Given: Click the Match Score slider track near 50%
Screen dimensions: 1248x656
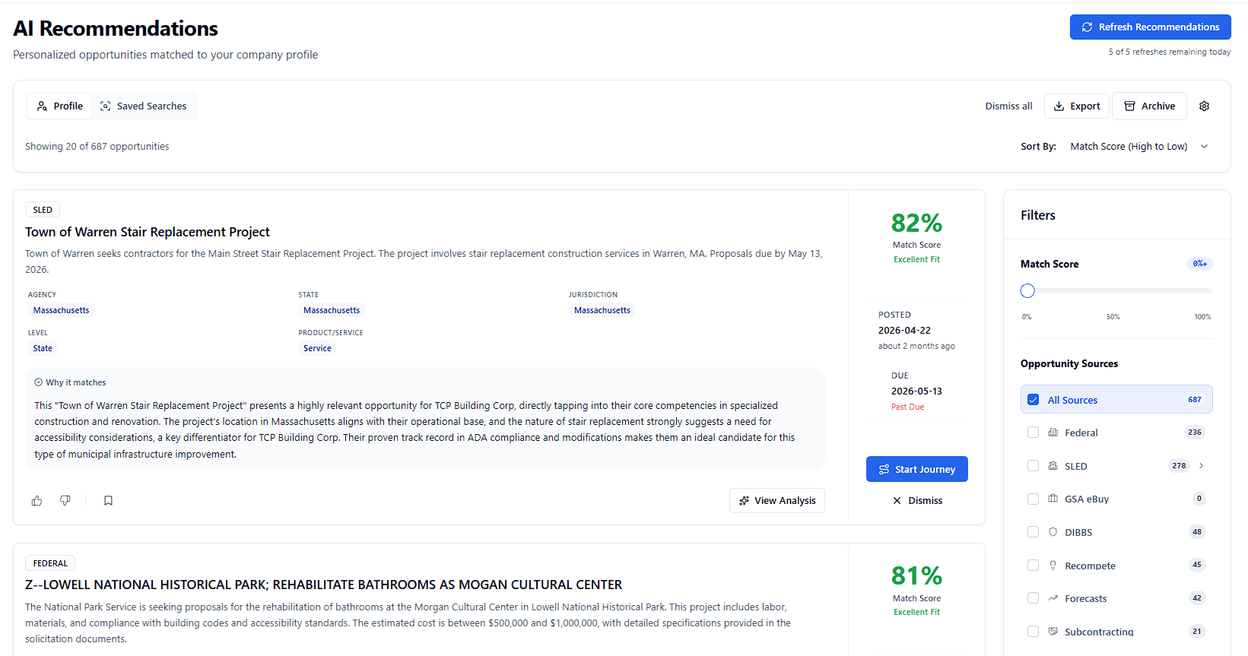Looking at the screenshot, I should [x=1116, y=290].
